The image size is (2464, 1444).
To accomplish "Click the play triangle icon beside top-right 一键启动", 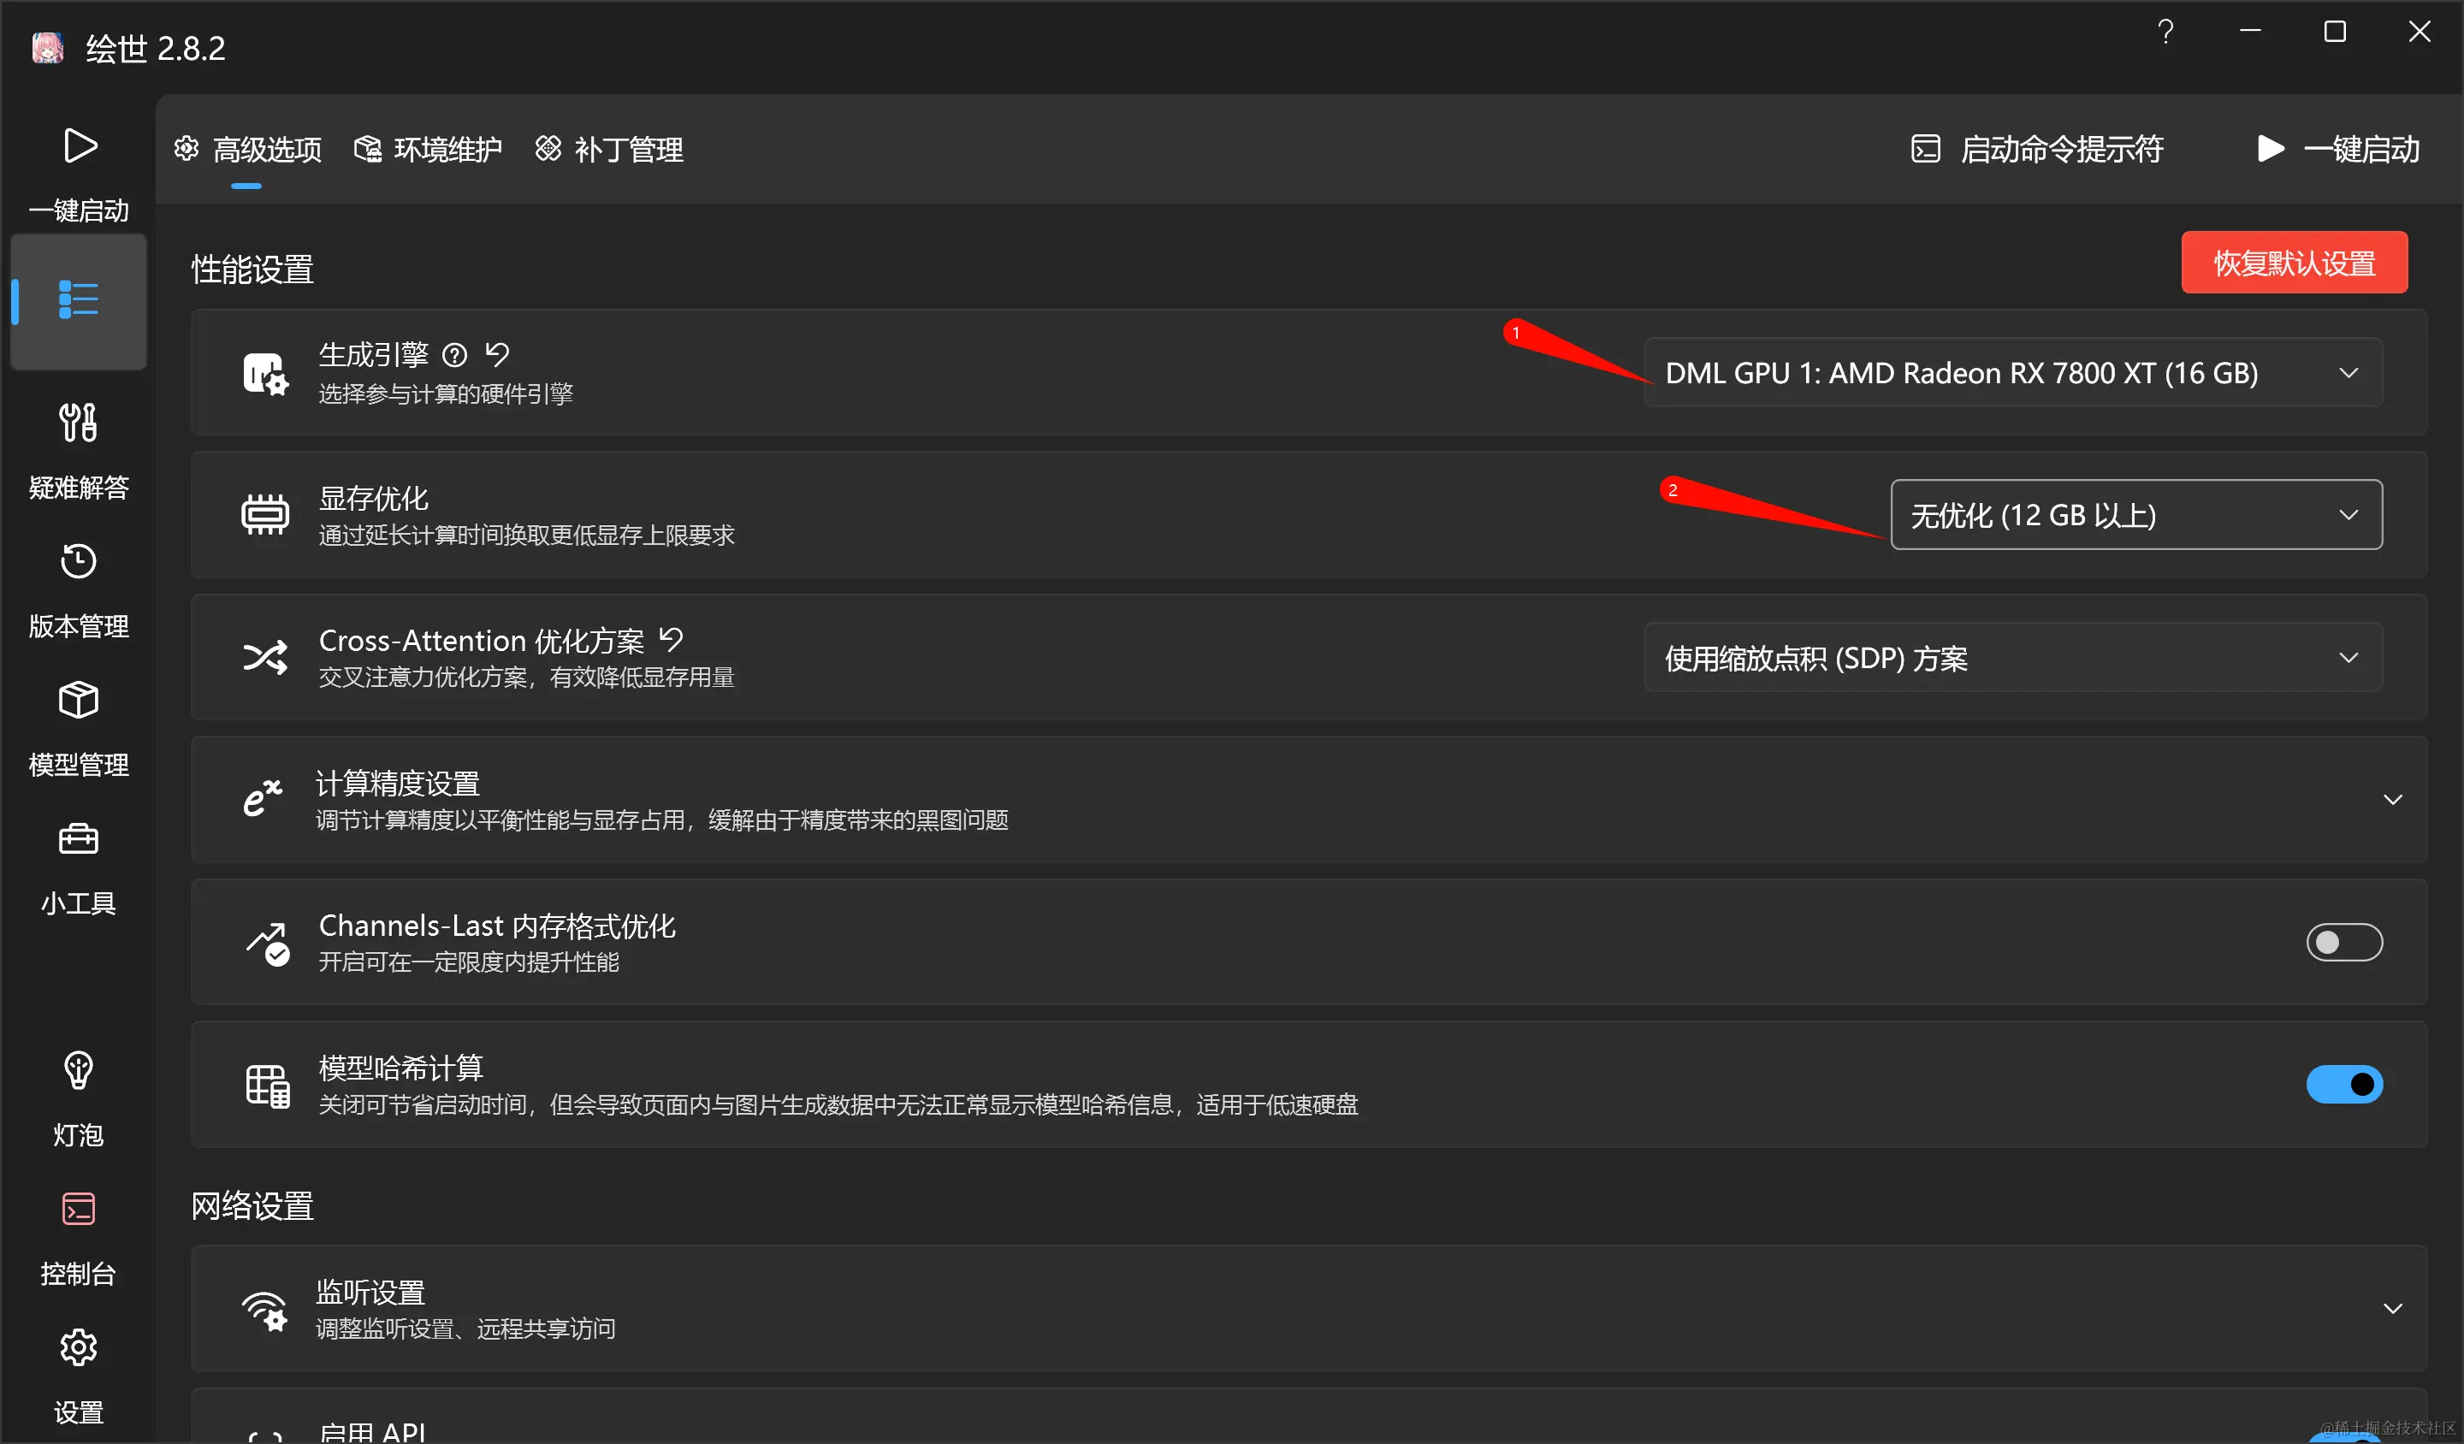I will point(2270,149).
